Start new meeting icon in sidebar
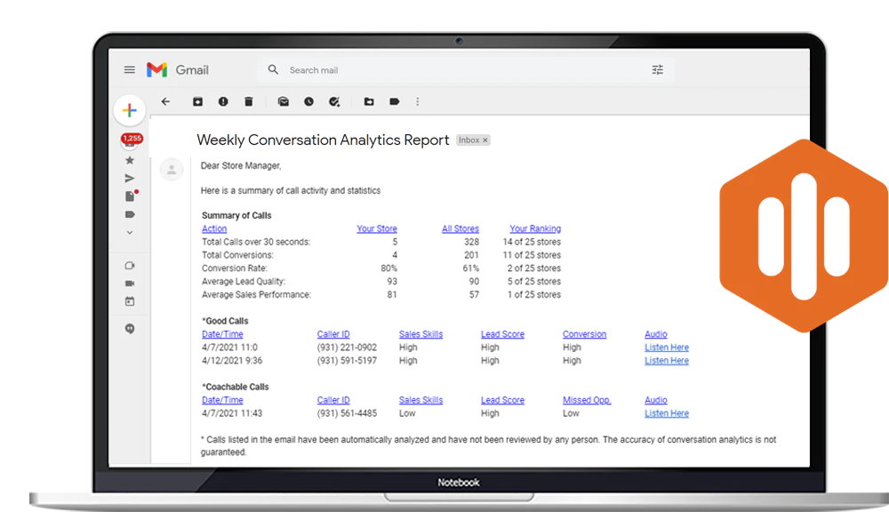Viewport: 889px width, 512px height. coord(130,266)
